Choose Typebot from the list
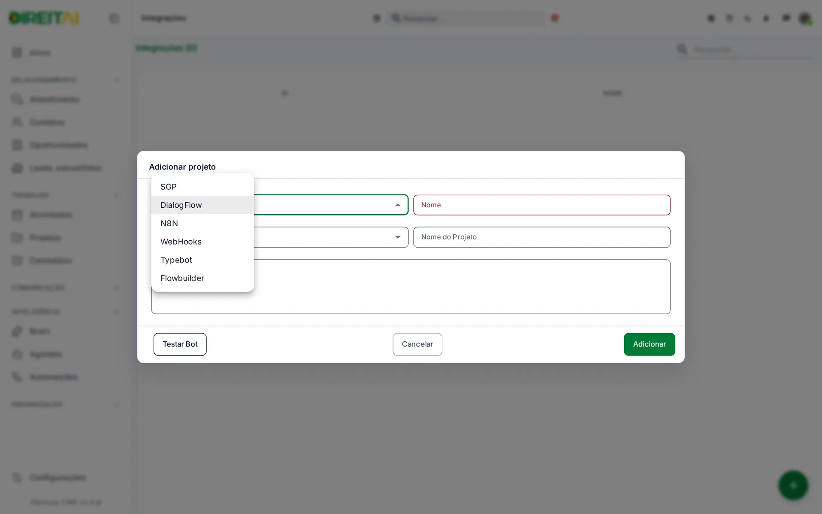Screen dimensions: 822x514 point(203,260)
